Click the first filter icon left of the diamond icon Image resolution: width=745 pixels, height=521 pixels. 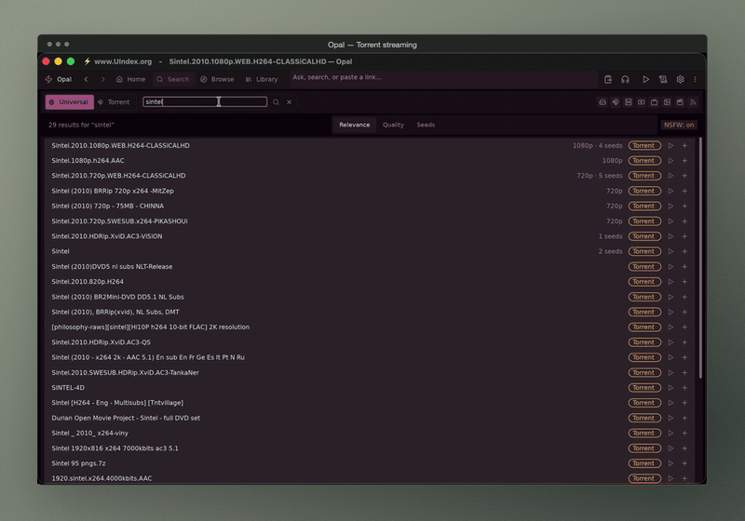point(603,102)
